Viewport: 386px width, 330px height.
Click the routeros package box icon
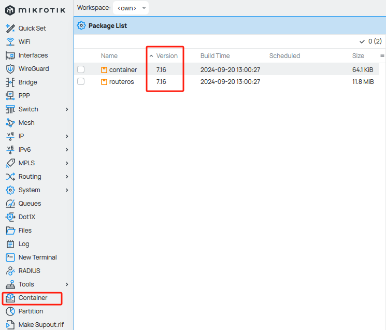coord(104,82)
